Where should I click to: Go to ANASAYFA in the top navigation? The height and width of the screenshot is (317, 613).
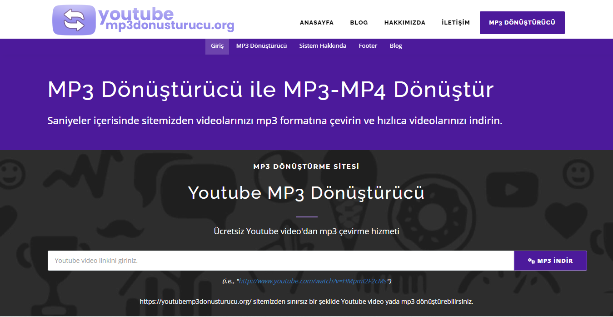pos(317,23)
